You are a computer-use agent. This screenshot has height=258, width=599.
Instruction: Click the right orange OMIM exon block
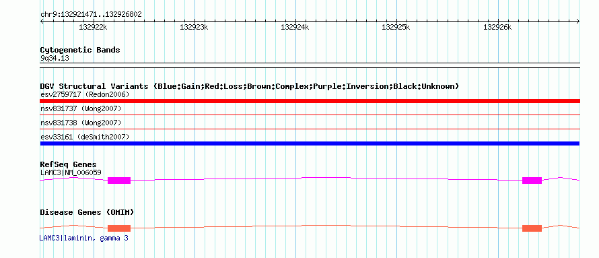tap(532, 228)
